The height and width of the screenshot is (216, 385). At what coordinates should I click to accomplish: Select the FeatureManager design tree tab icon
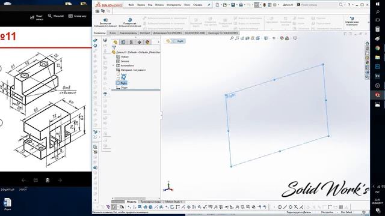(115, 42)
